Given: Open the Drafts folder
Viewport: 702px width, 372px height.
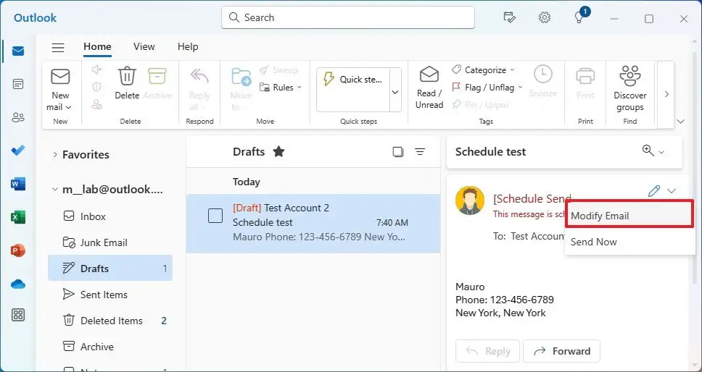Looking at the screenshot, I should coord(110,269).
